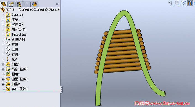This screenshot has width=195, height=107.
Task: Click the 扫描1 sweep feature icon
Action: coord(8,64)
